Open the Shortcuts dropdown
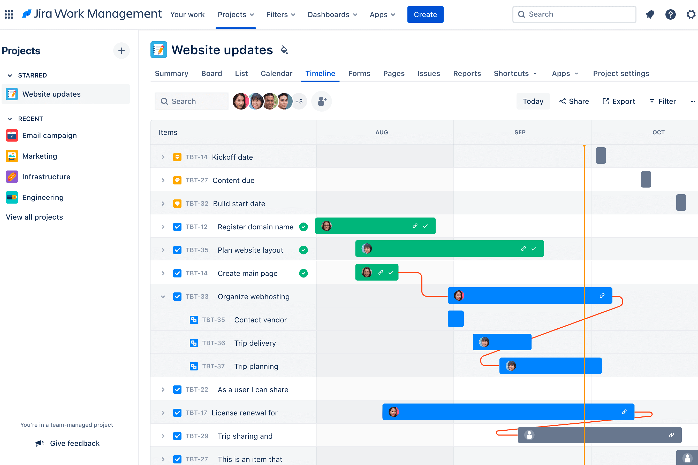The image size is (698, 465). coord(515,74)
